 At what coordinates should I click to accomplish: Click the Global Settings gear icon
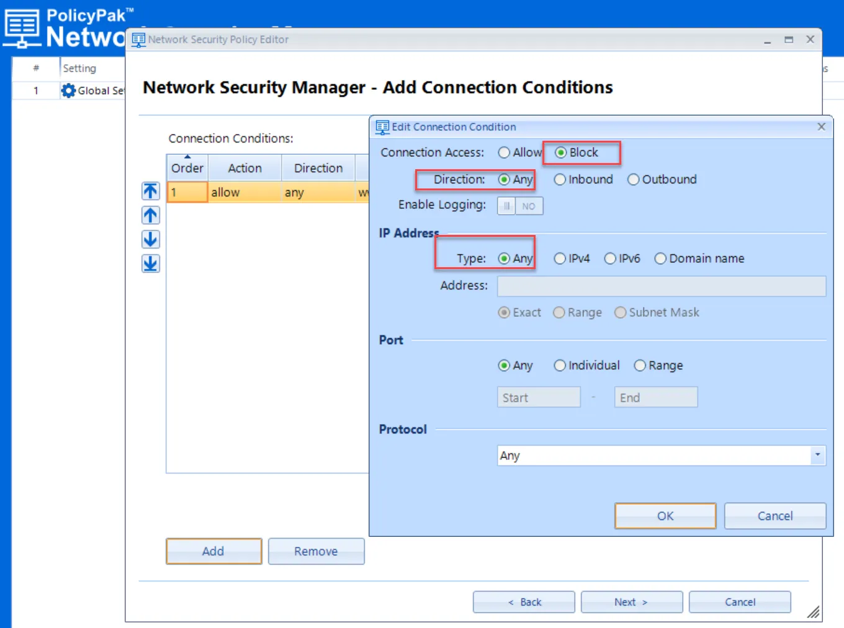tap(68, 91)
